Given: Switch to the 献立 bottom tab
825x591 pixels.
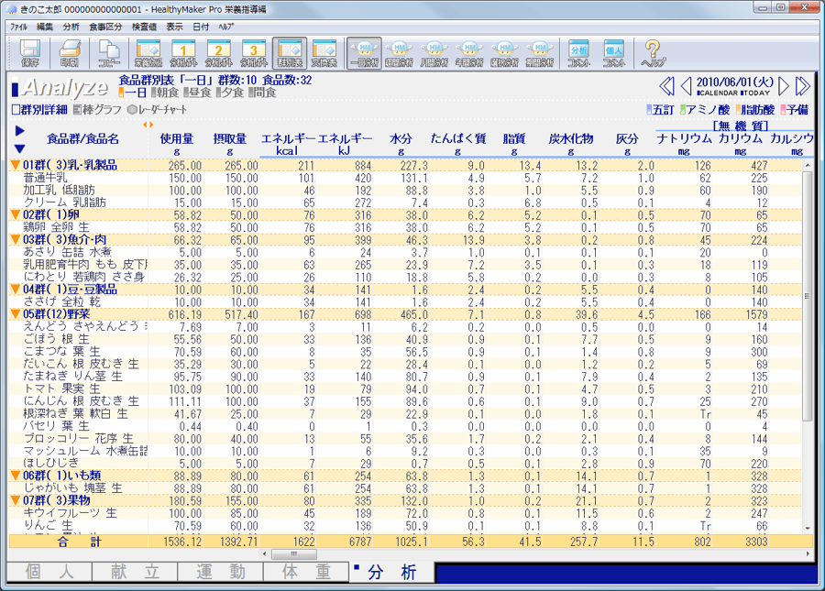Looking at the screenshot, I should (135, 572).
